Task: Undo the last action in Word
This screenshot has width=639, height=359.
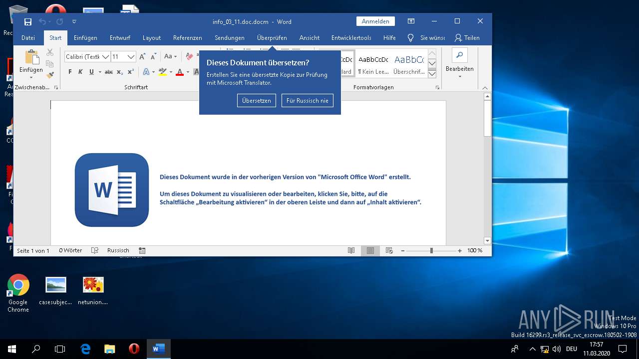Action: point(42,21)
